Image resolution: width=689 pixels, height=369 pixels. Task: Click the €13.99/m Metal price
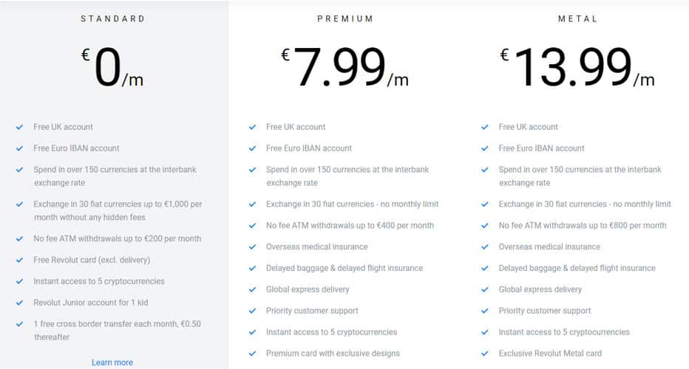577,67
